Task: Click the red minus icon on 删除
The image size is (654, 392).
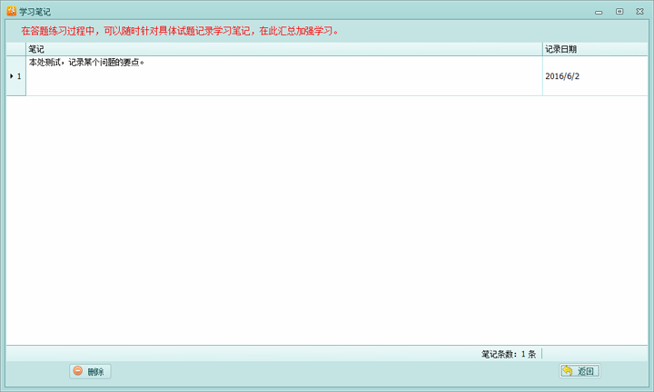Action: click(78, 371)
